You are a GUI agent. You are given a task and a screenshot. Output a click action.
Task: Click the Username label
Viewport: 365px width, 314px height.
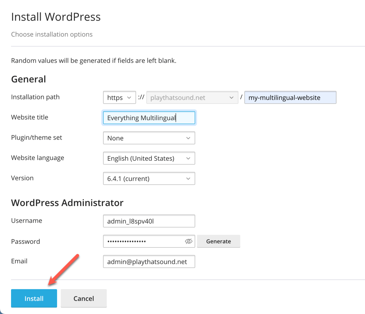point(26,220)
